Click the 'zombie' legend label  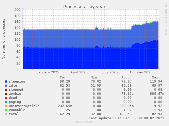[x=15, y=94]
